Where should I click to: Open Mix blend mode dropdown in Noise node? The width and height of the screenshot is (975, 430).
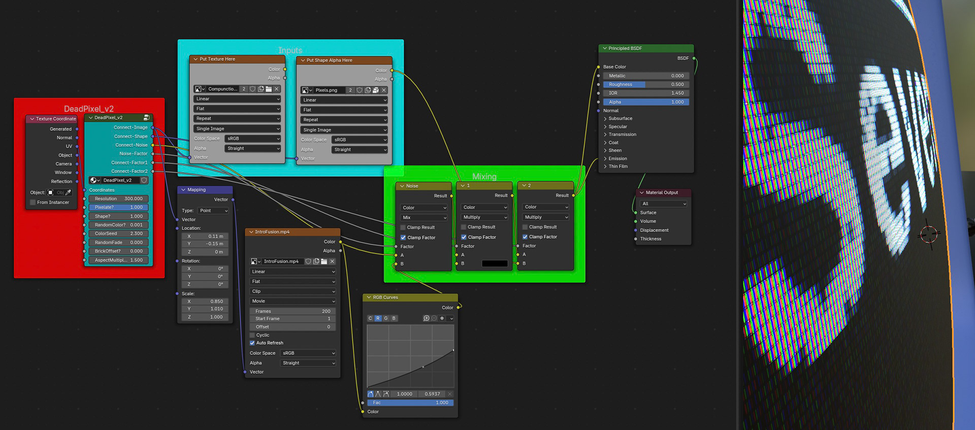pos(424,217)
